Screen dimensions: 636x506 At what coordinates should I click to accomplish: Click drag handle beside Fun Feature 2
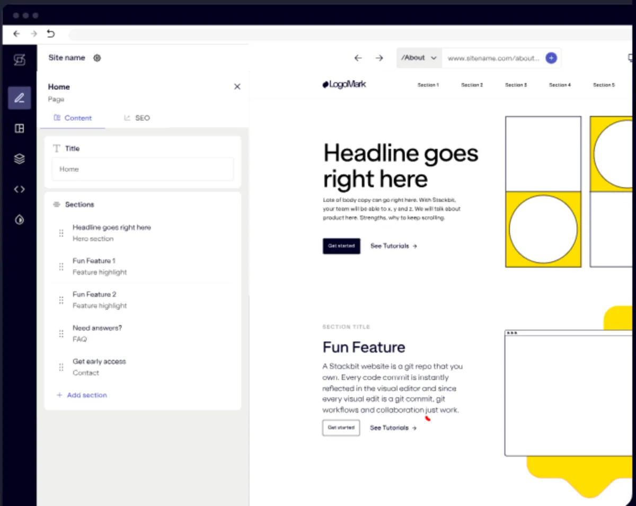pyautogui.click(x=61, y=300)
